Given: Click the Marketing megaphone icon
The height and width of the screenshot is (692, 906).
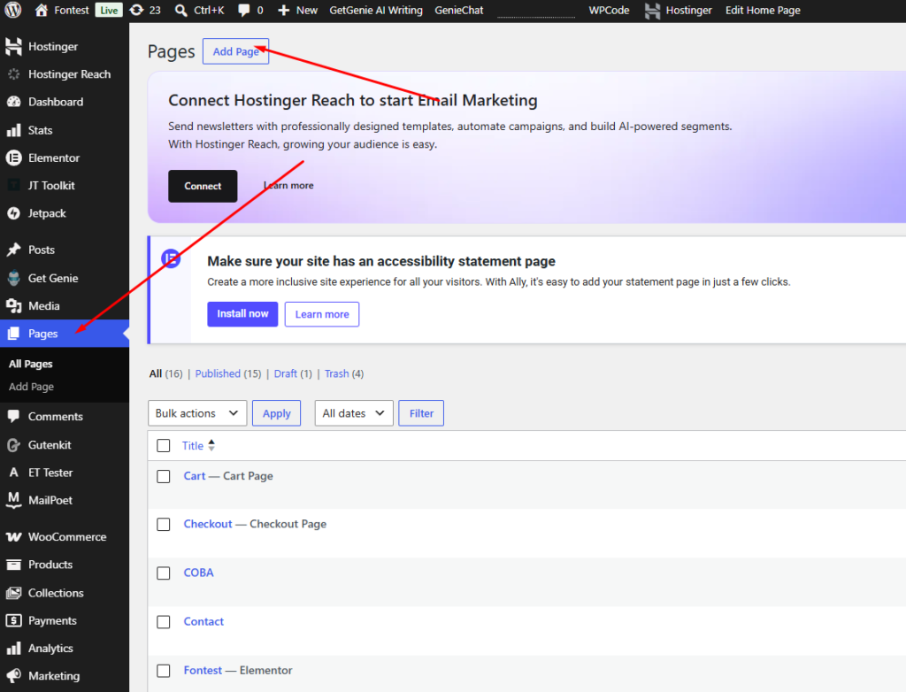Looking at the screenshot, I should tap(14, 676).
